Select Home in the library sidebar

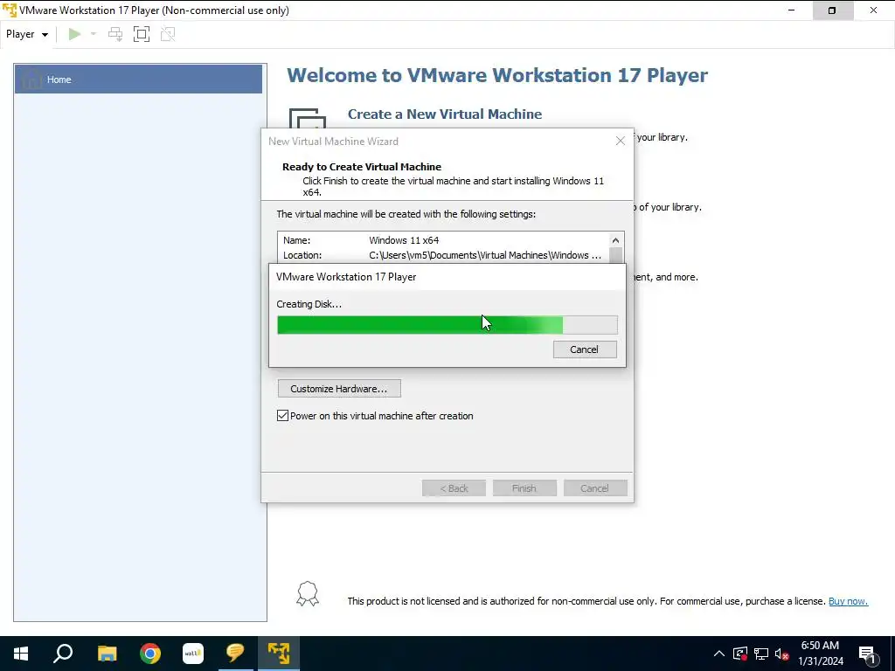(138, 80)
